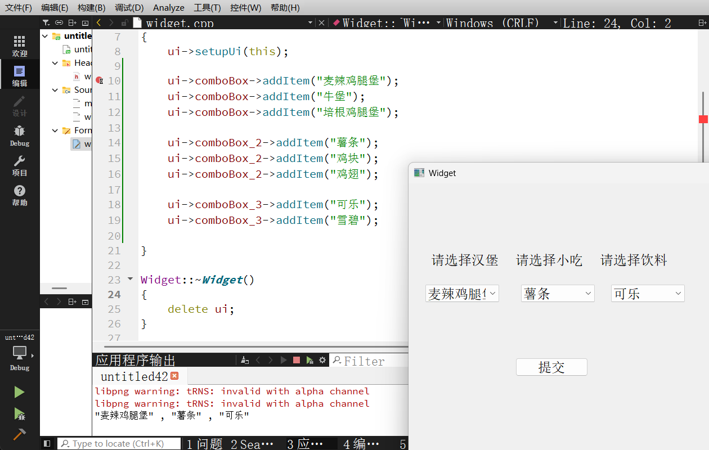Clear application output with broom icon

tap(245, 360)
